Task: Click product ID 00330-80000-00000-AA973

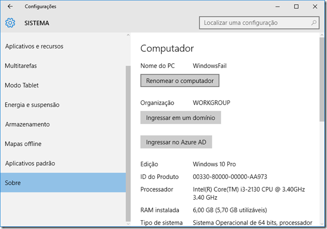Action: [x=230, y=177]
